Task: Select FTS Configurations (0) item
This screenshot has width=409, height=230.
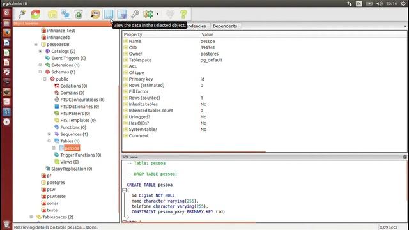Action: tap(82, 100)
